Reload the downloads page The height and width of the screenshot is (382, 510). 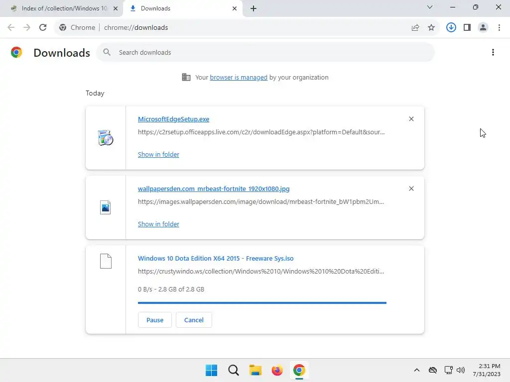click(43, 27)
